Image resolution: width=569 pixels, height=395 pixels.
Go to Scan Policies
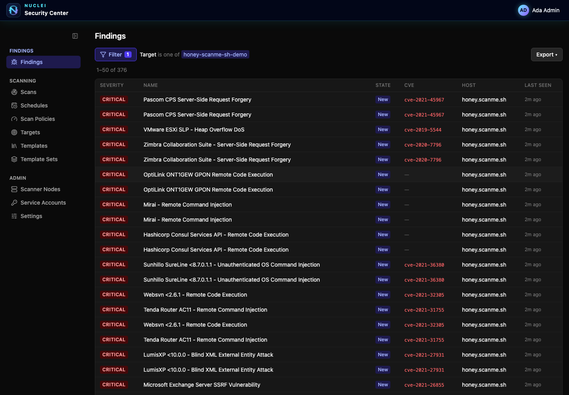point(43,119)
